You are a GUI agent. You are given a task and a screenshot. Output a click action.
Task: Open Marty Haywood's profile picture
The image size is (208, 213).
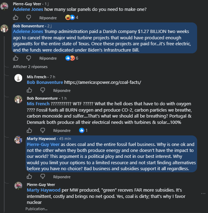click(x=18, y=140)
